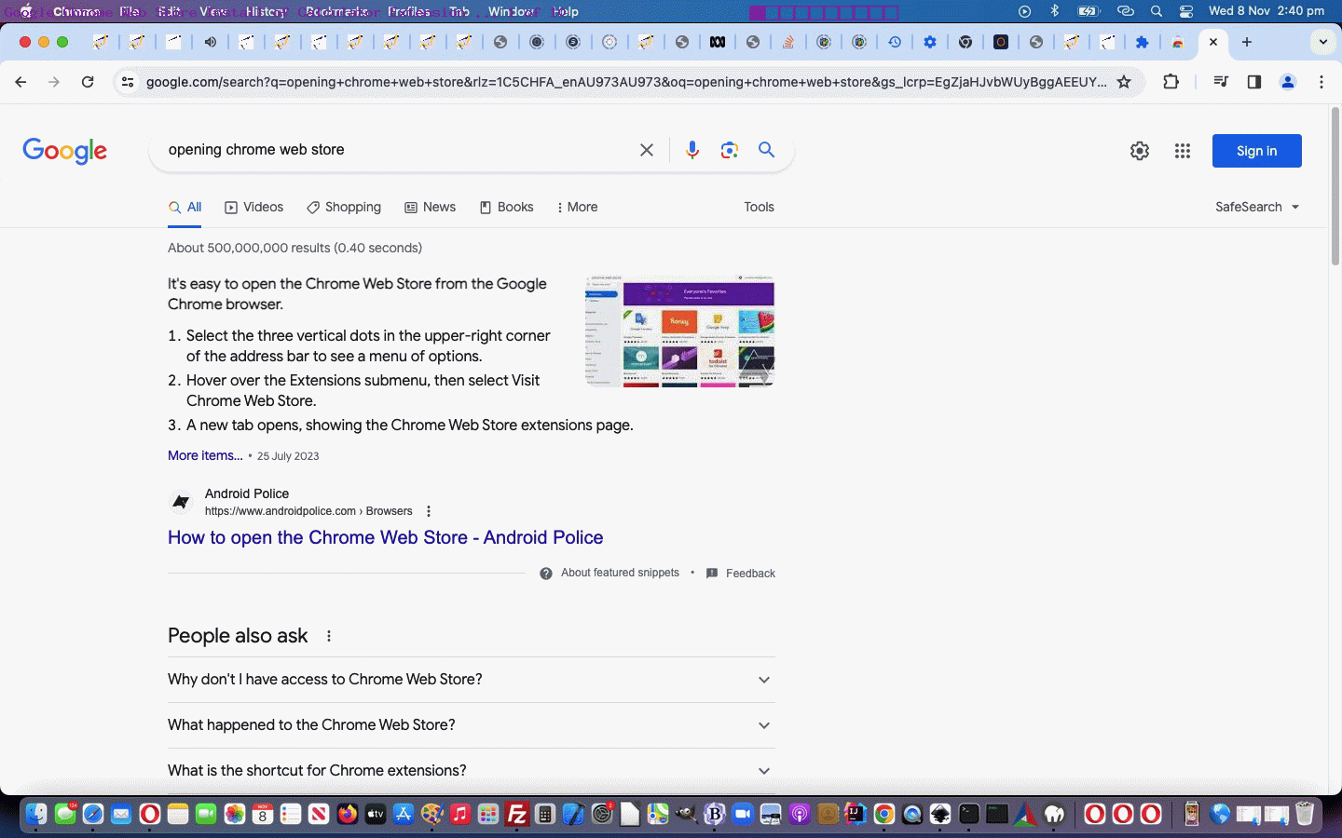Open Tools under the search bar
The height and width of the screenshot is (838, 1342).
[x=759, y=207]
